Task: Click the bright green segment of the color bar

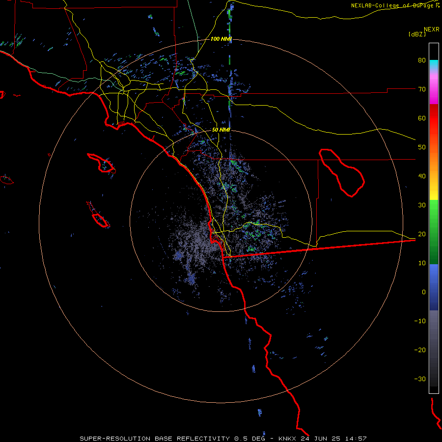Action: [434, 210]
